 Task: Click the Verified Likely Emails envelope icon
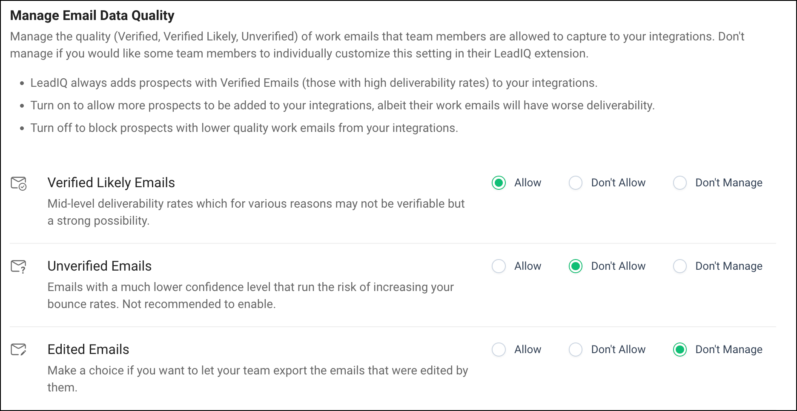19,183
